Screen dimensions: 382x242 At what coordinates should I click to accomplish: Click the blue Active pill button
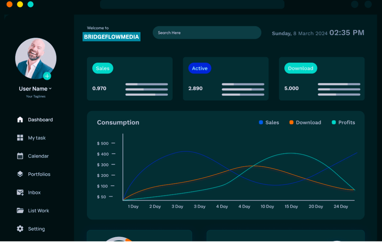(200, 68)
